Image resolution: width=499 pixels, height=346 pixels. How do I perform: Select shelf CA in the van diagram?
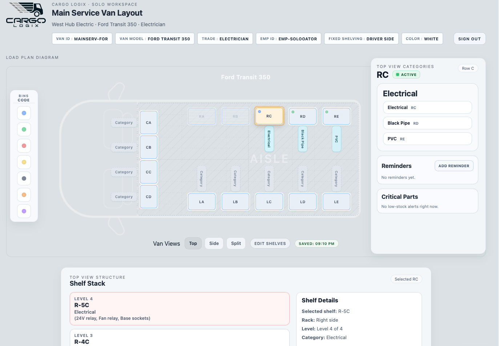click(x=149, y=122)
